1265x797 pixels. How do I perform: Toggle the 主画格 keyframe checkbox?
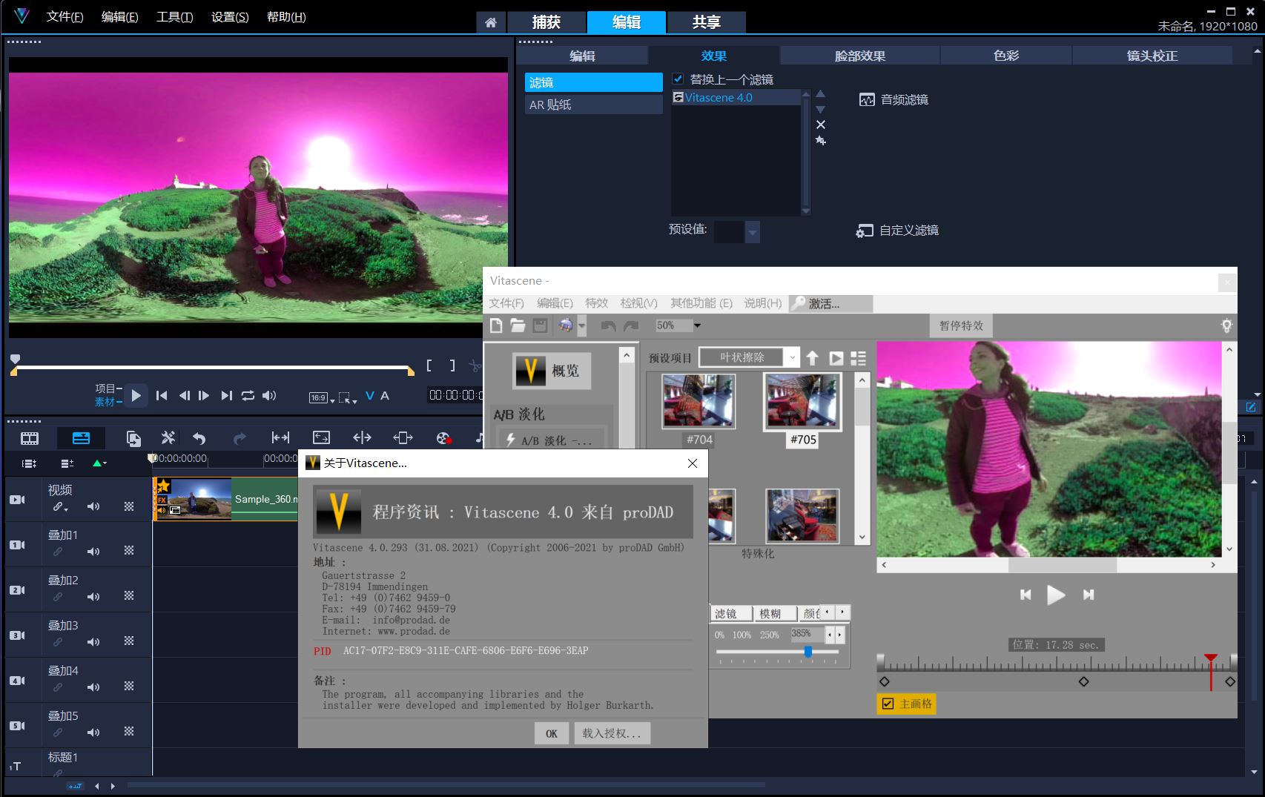pyautogui.click(x=888, y=704)
